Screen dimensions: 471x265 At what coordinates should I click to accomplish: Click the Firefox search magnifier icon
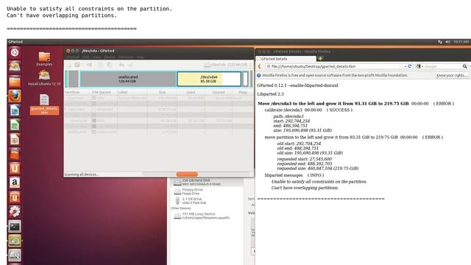464,66
